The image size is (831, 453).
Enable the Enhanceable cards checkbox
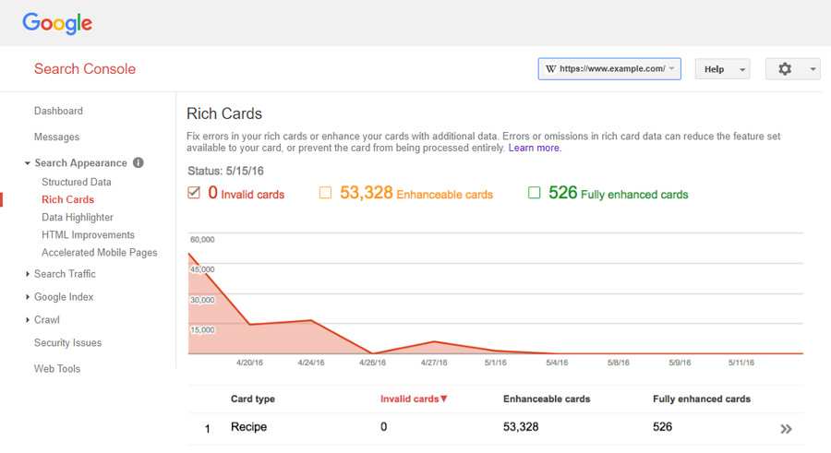pyautogui.click(x=325, y=192)
